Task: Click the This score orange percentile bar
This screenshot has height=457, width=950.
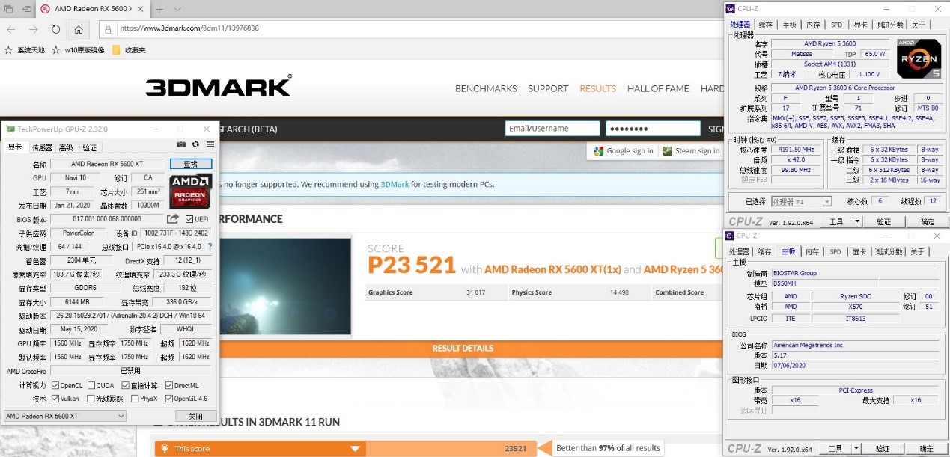Action: (347, 448)
